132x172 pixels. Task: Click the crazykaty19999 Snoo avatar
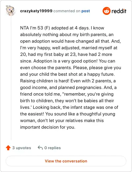tap(10, 11)
